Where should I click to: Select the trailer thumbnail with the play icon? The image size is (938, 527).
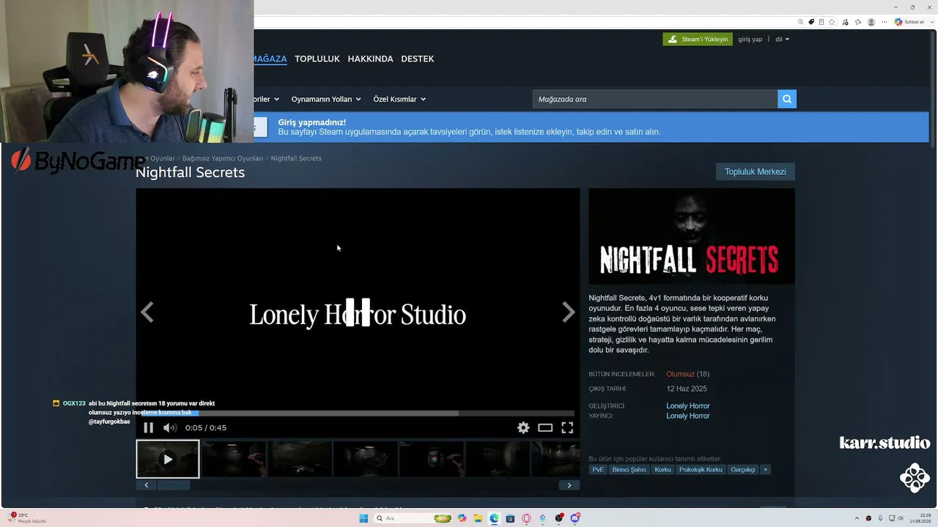(168, 459)
